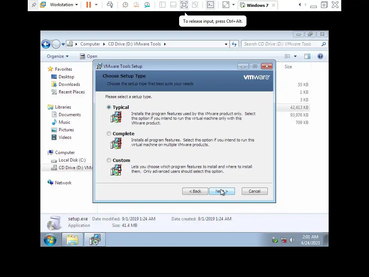
Task: Open volume control in system tray
Action: coord(292,240)
